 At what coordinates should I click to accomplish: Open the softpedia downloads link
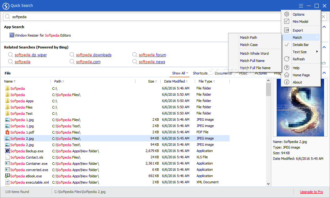(94, 55)
